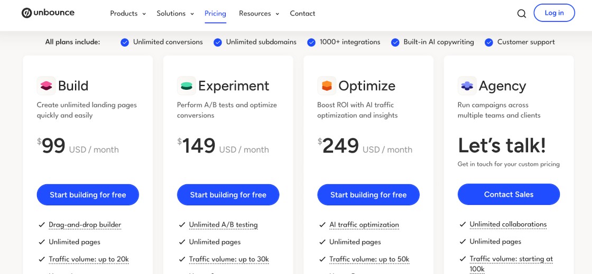592x274 pixels.
Task: Click the $149 USD / month price
Action: tap(223, 146)
